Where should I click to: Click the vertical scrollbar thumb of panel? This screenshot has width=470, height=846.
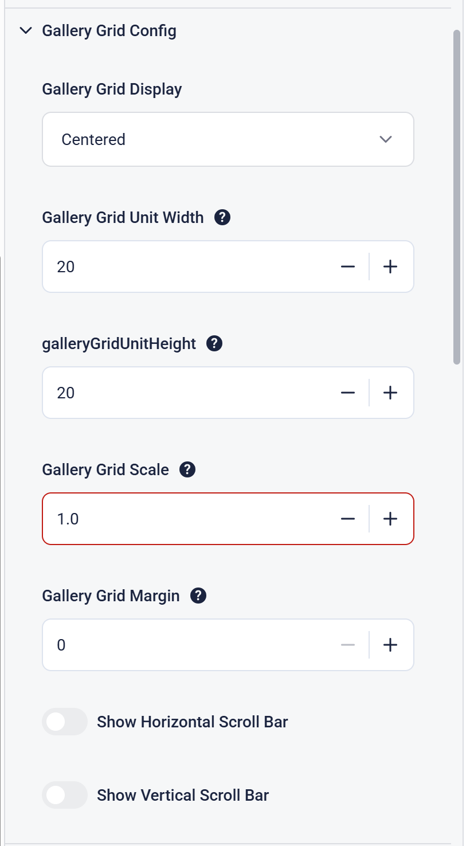coord(457,195)
